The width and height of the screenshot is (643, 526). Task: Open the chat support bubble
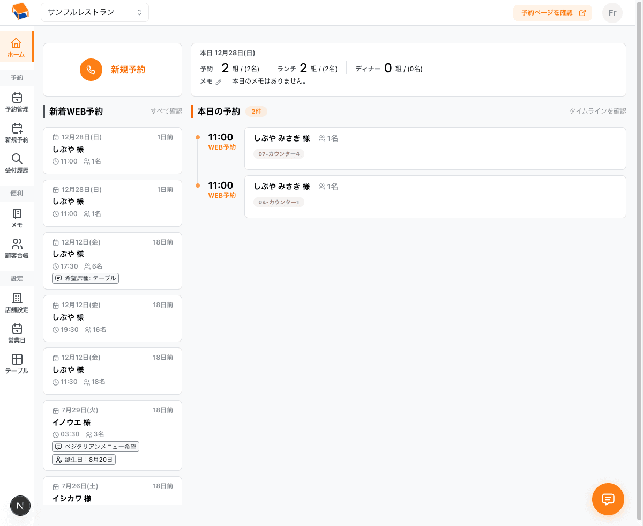click(x=608, y=499)
